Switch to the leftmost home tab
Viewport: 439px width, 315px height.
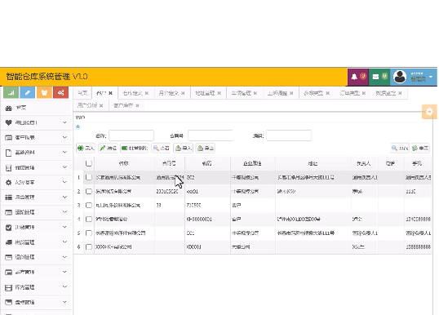[x=82, y=93]
